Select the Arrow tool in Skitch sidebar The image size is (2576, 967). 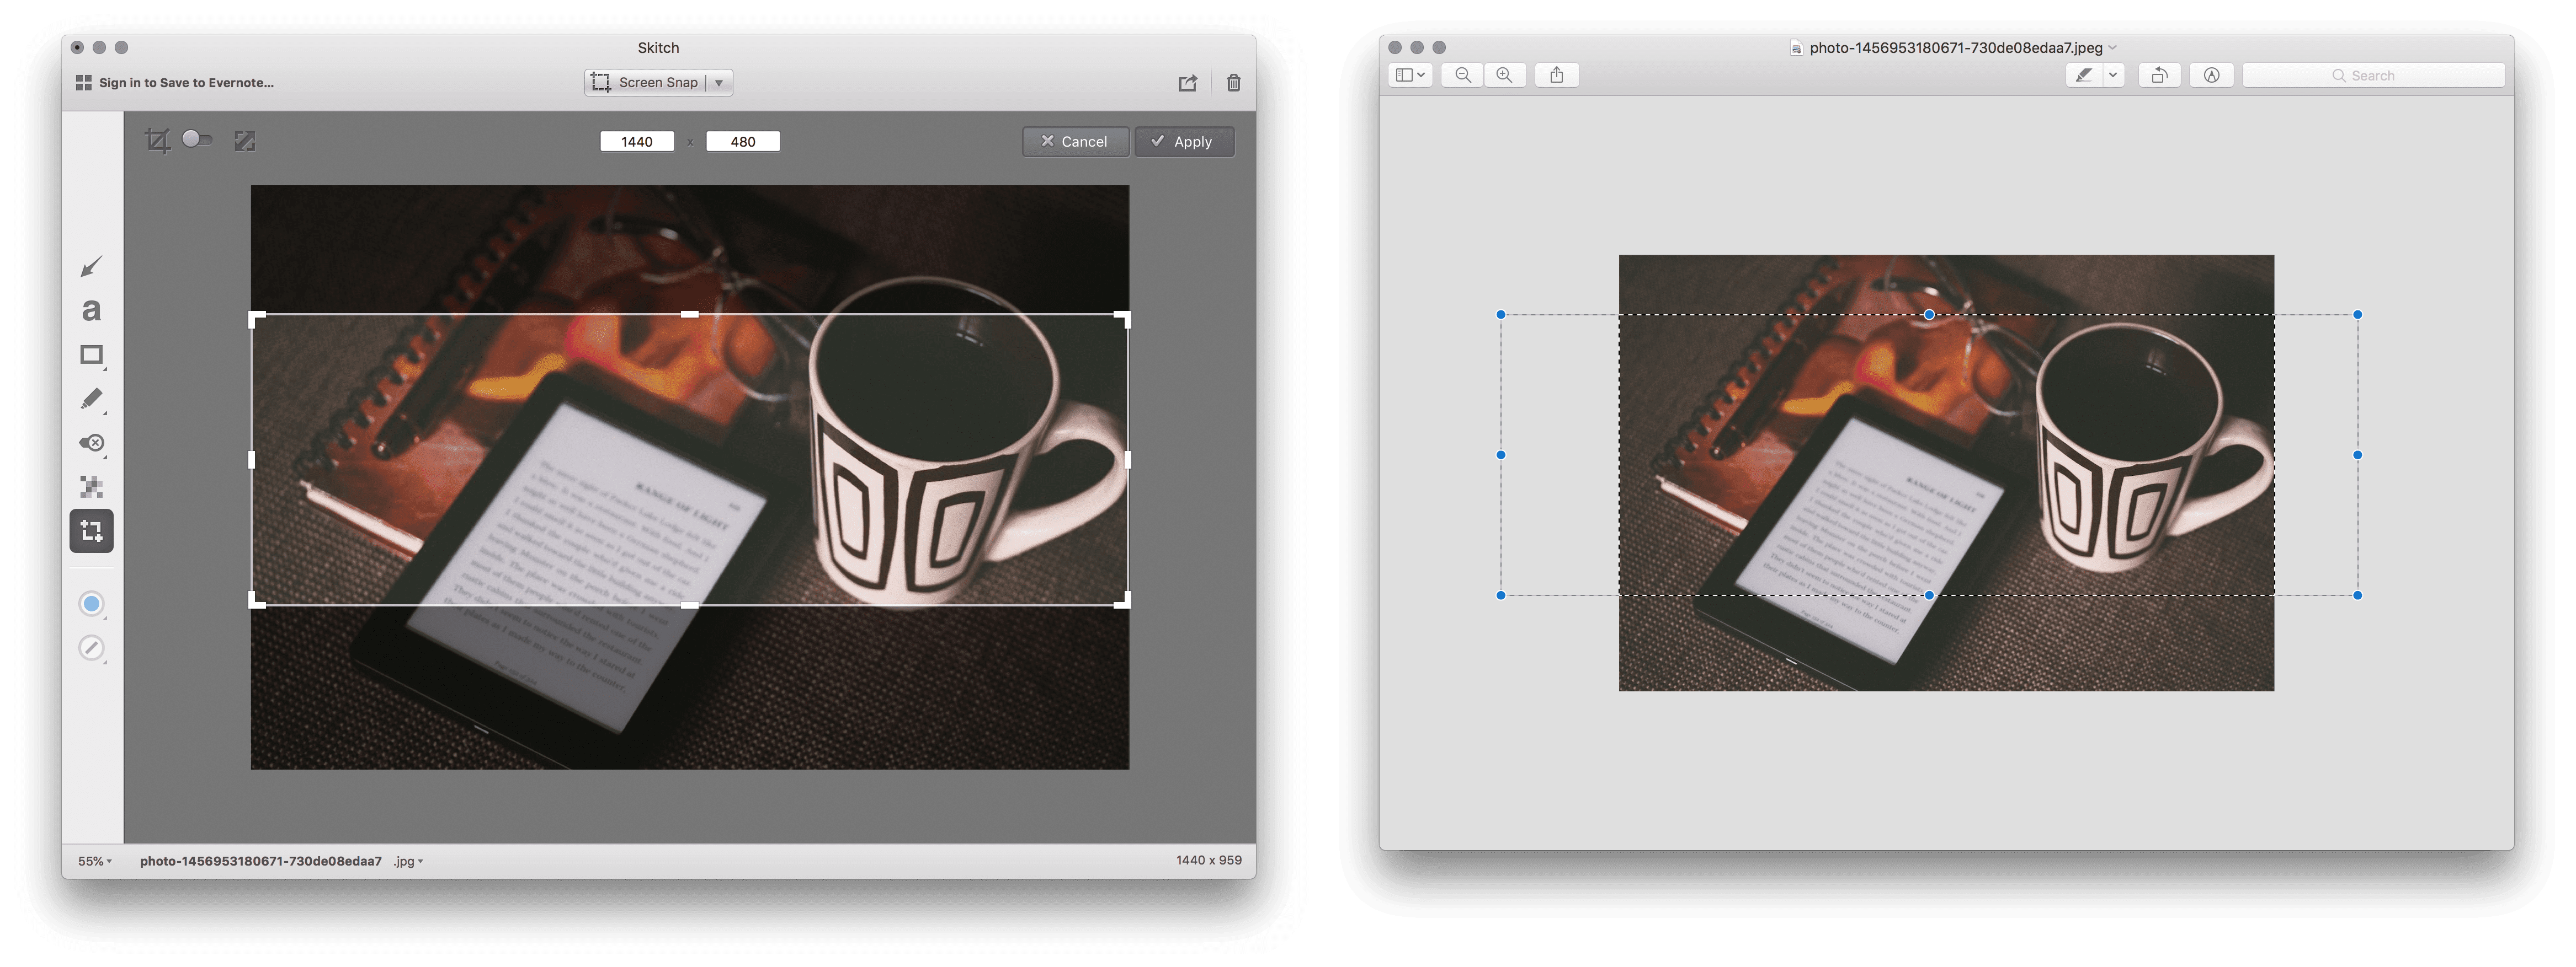(x=91, y=267)
